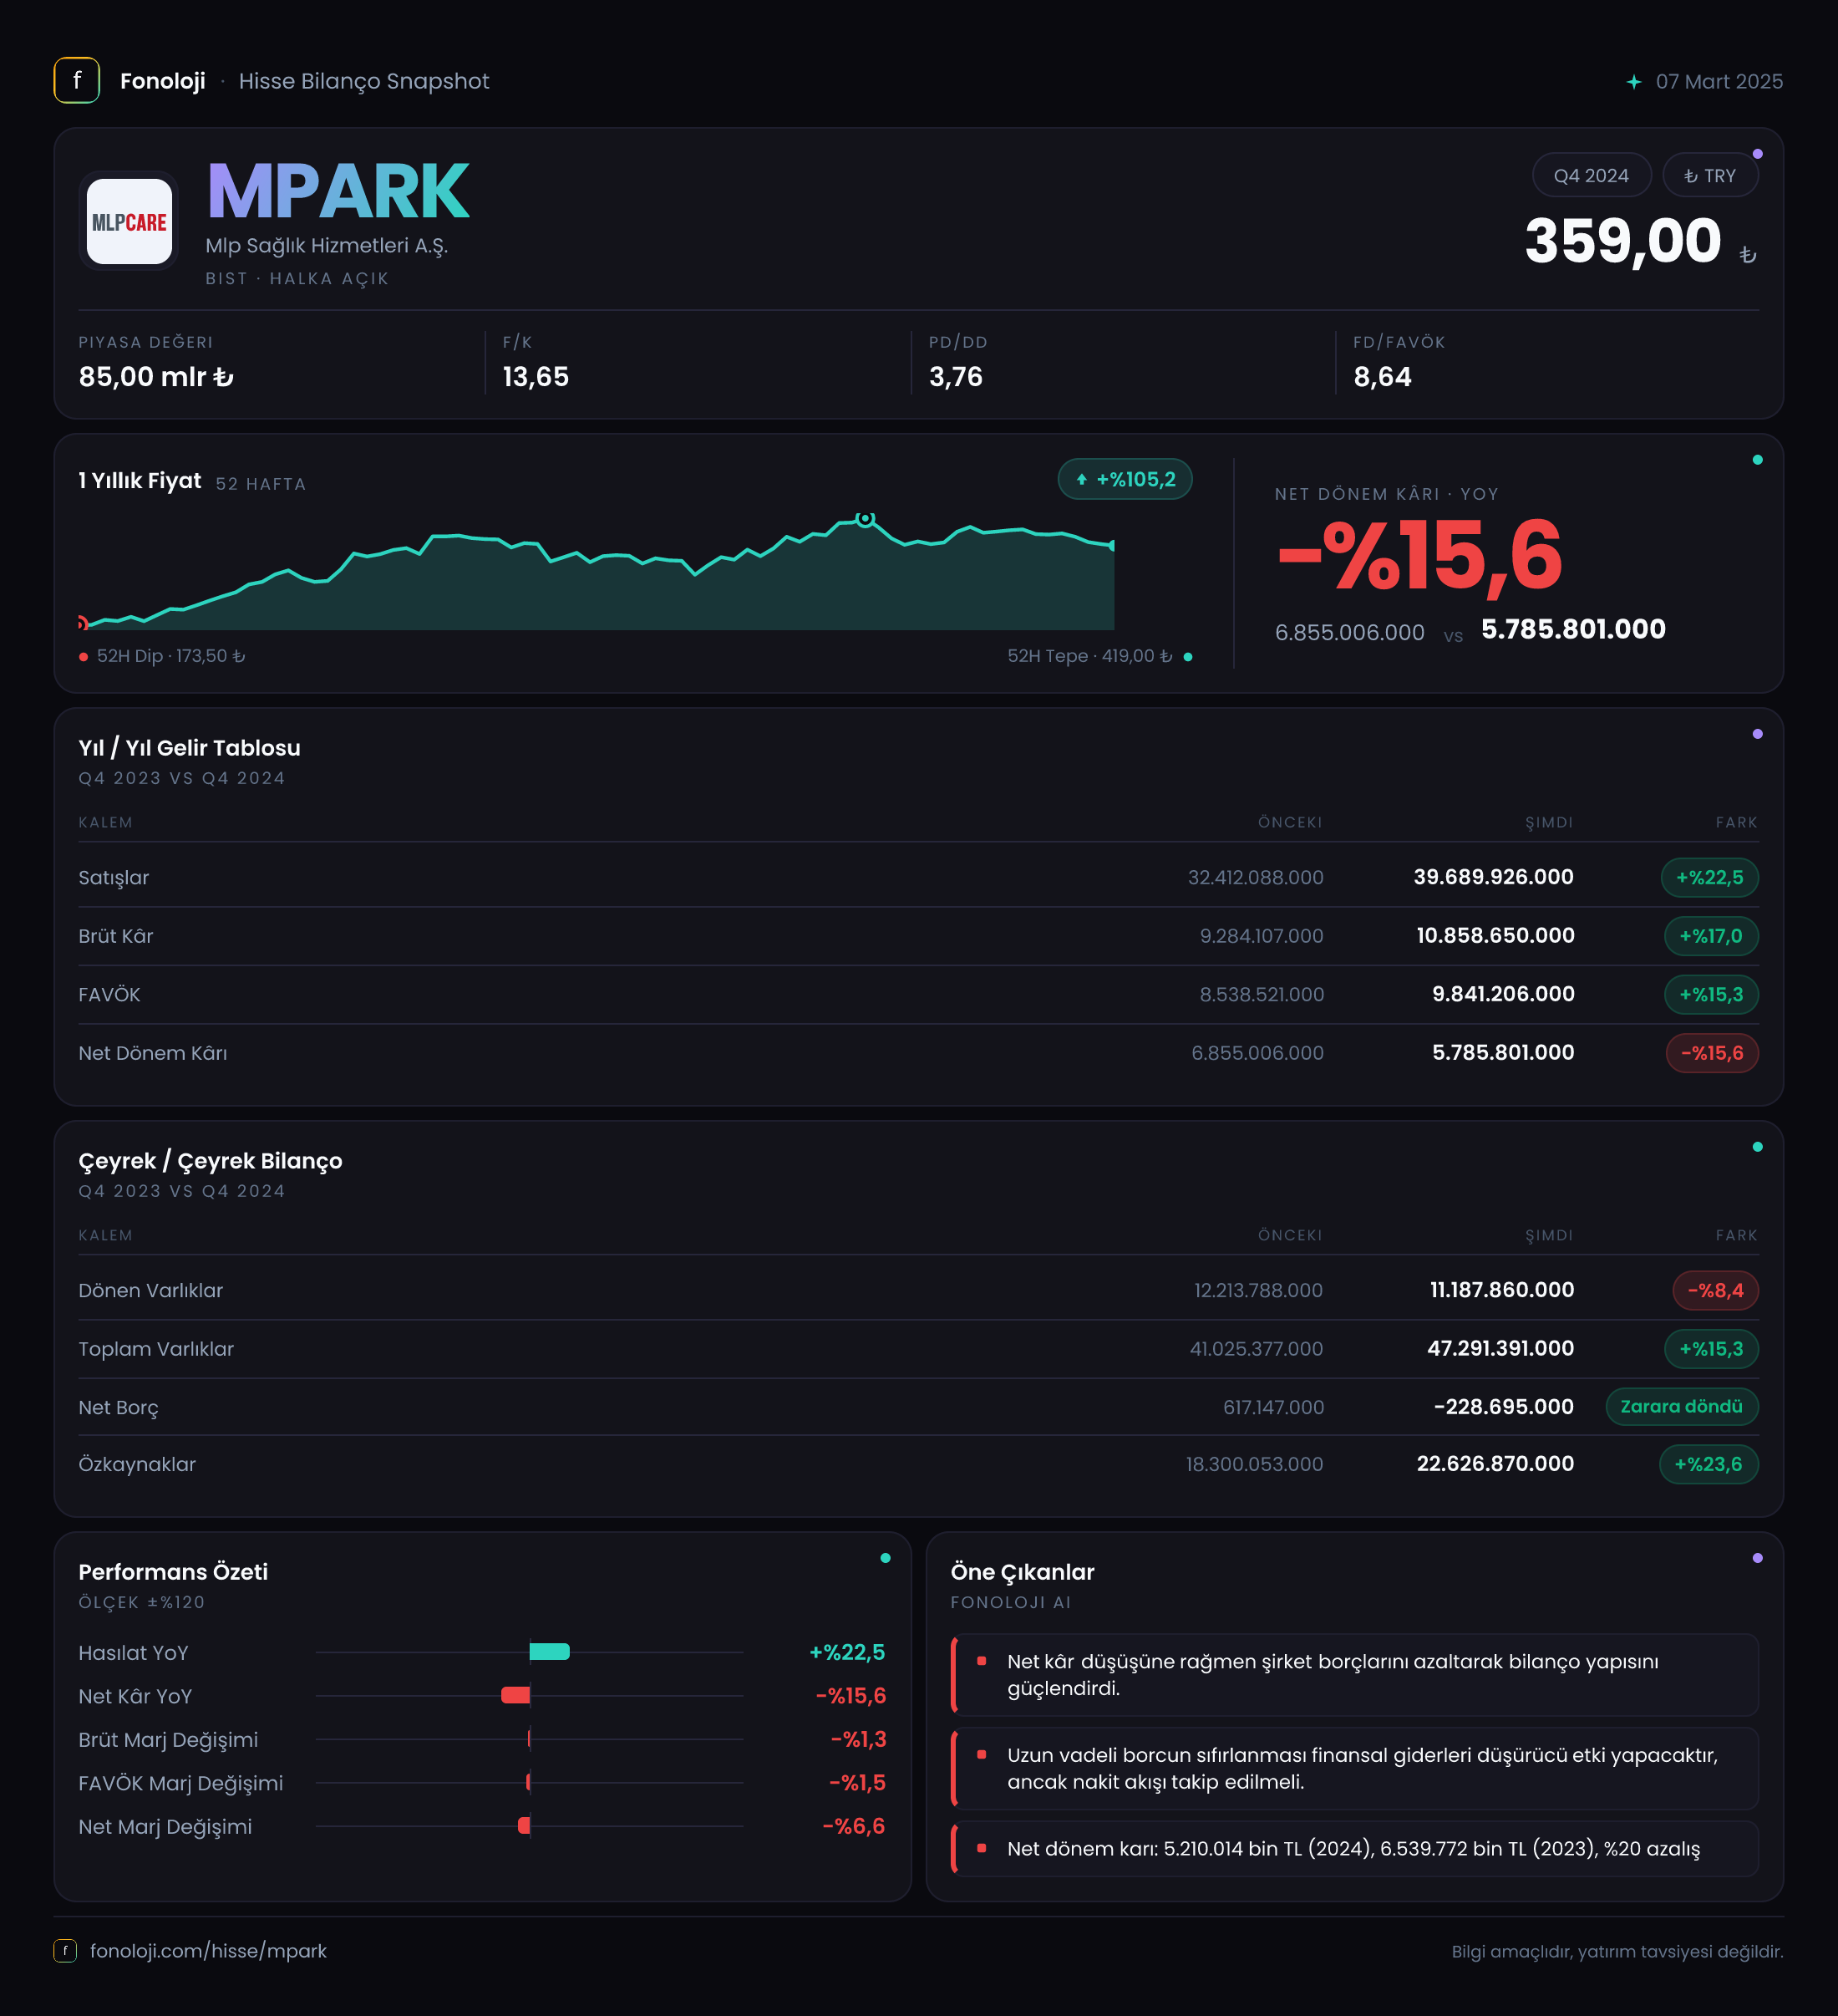The width and height of the screenshot is (1838, 2016).
Task: Click the FAVÖK current value 9.841.206.000
Action: [x=1503, y=994]
